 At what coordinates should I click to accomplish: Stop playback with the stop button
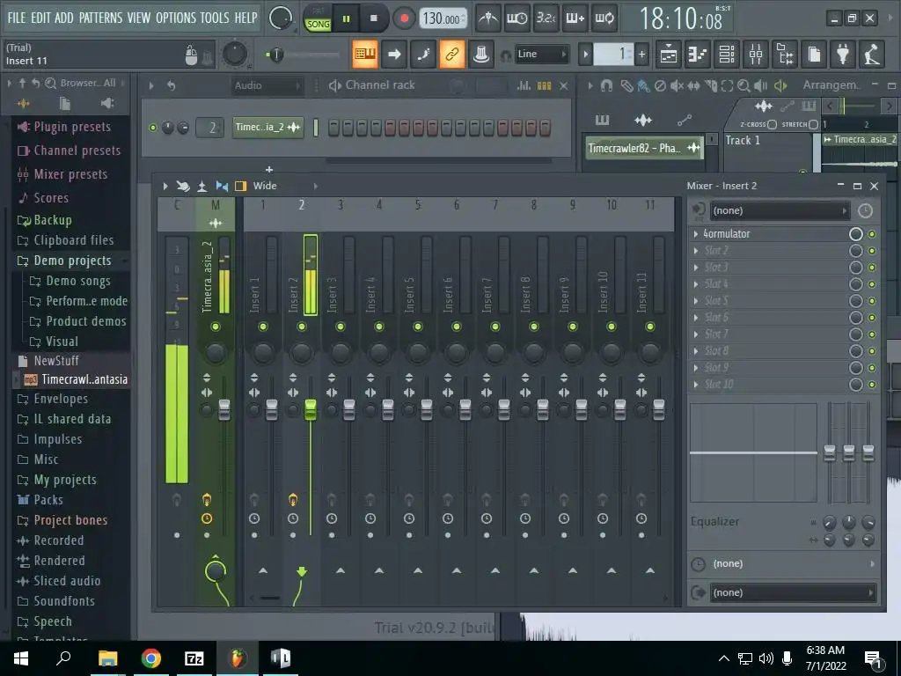pyautogui.click(x=373, y=18)
